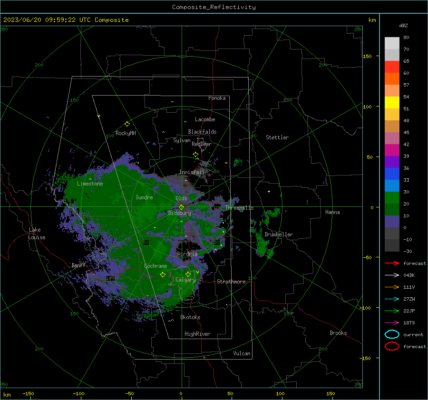Viewport: 428px width, 400px height.
Task: Click the Limestone label
Action: pyautogui.click(x=90, y=184)
